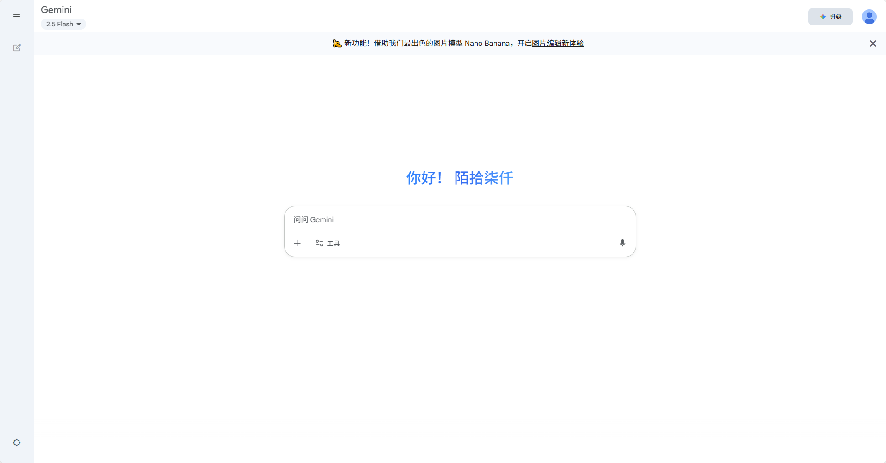Viewport: 886px width, 463px height.
Task: Open the main menu hamburger icon
Action: coord(17,15)
